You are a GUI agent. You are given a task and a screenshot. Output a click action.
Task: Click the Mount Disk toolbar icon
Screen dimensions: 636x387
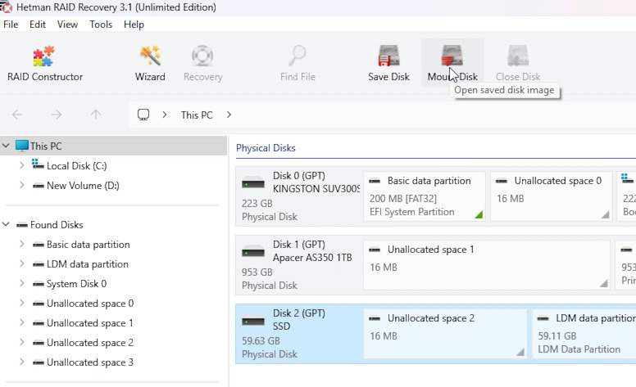tap(452, 56)
